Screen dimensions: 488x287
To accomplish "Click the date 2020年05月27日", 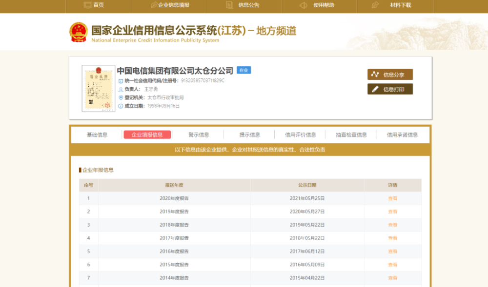I will pos(307,211).
